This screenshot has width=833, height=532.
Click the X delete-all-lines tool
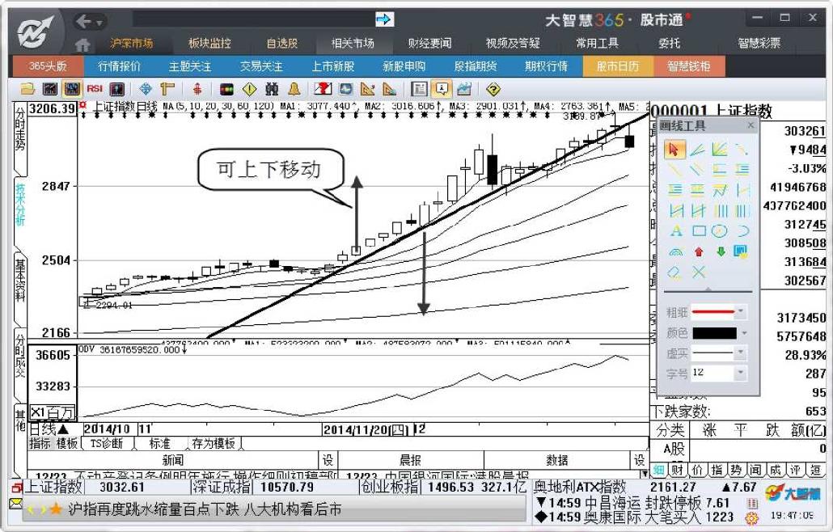coord(699,272)
